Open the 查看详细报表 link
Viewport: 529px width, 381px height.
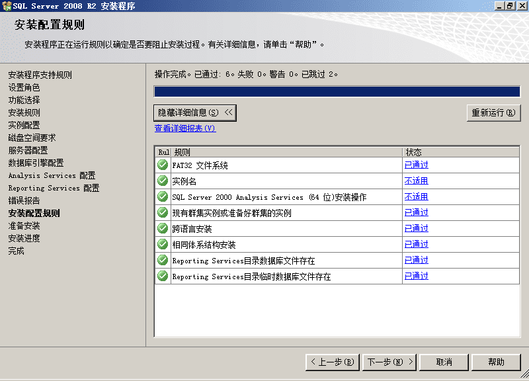tap(185, 128)
